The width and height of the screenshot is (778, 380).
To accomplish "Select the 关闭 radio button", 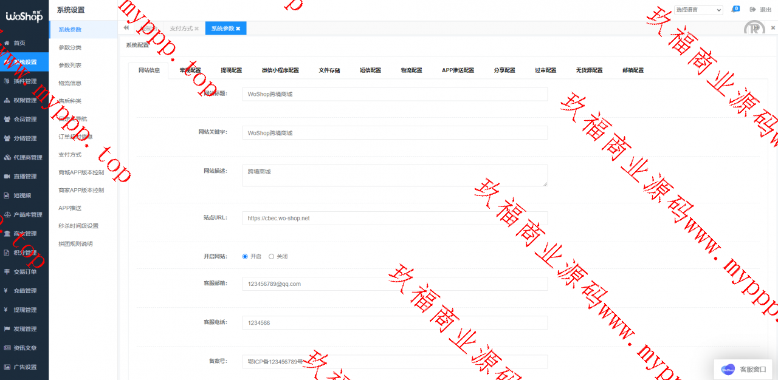I will (x=272, y=256).
